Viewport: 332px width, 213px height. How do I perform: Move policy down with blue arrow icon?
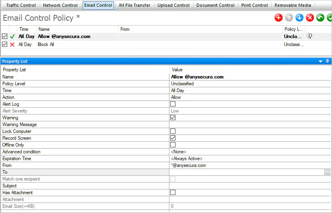pos(299,18)
